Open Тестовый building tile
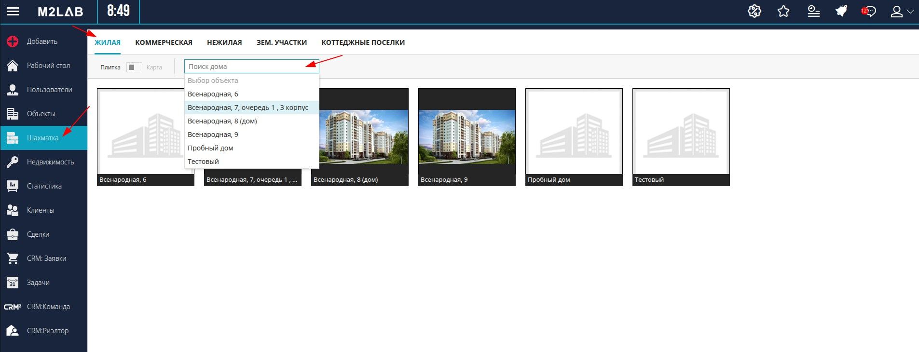Screen dimensions: 919x352 point(681,136)
